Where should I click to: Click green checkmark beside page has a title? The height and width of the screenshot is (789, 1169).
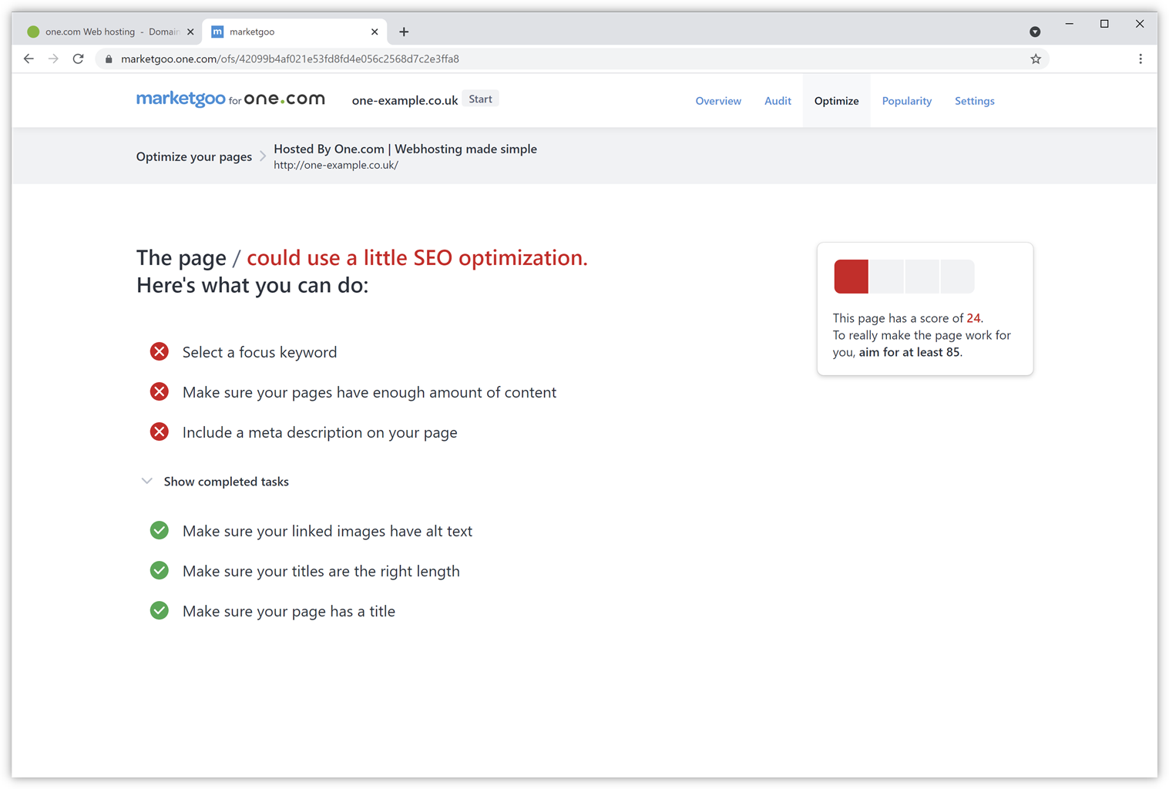pyautogui.click(x=160, y=611)
